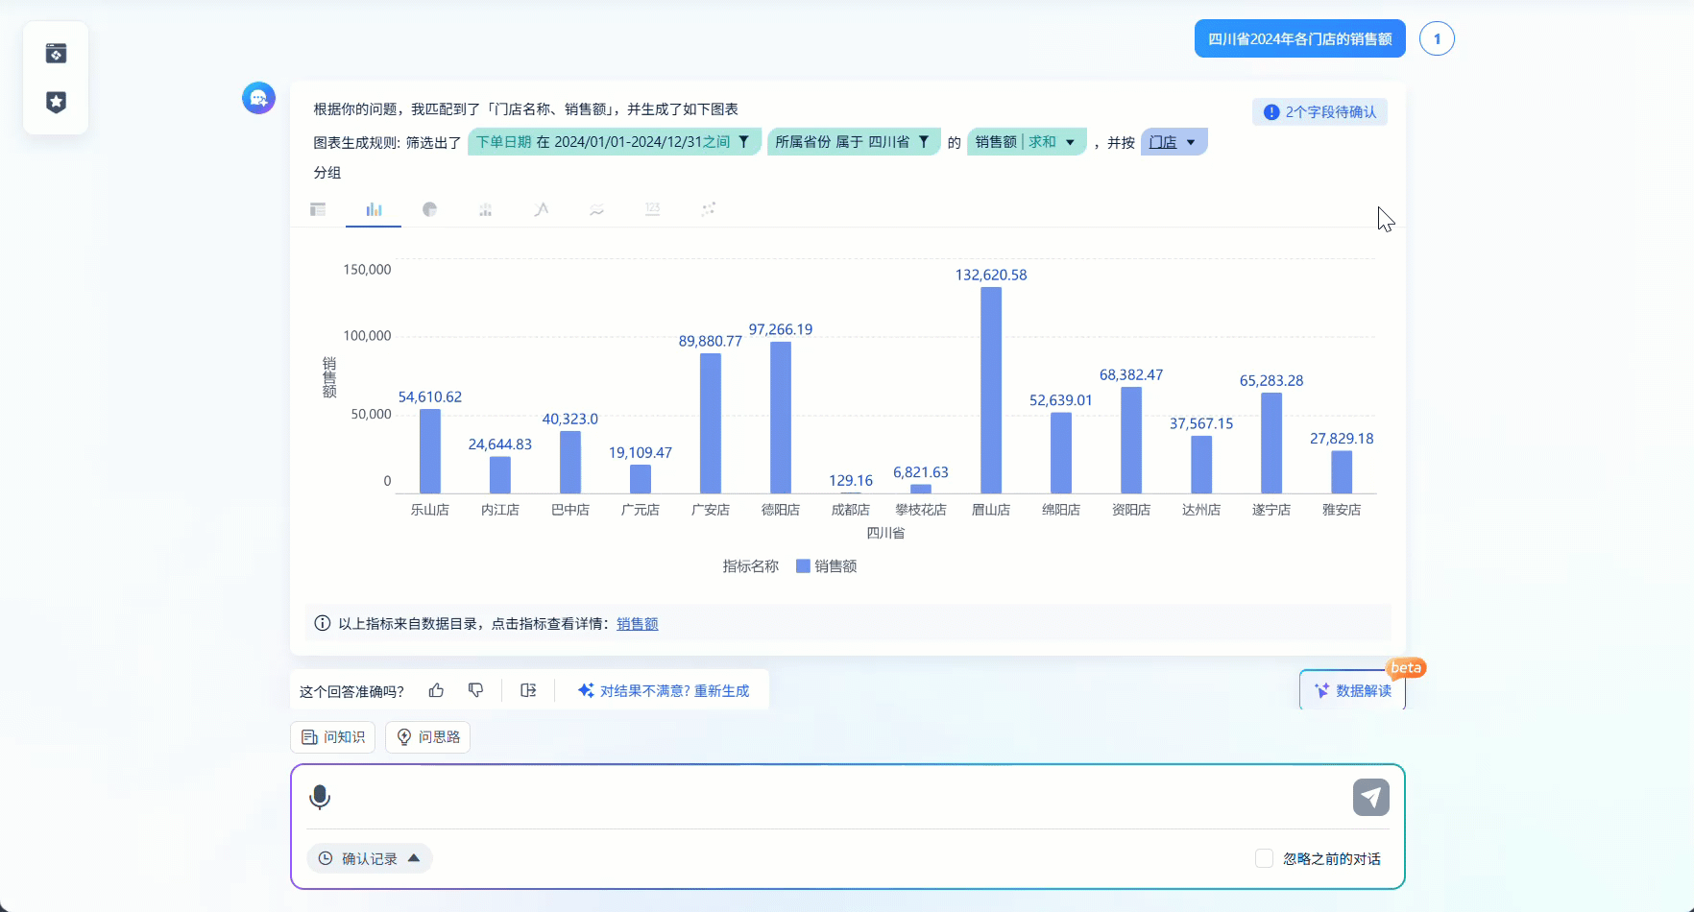Select the bar chart view tab
The height and width of the screenshot is (912, 1694).
coord(374,209)
